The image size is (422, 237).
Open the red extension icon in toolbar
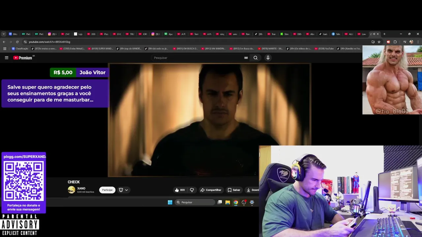pyautogui.click(x=388, y=42)
